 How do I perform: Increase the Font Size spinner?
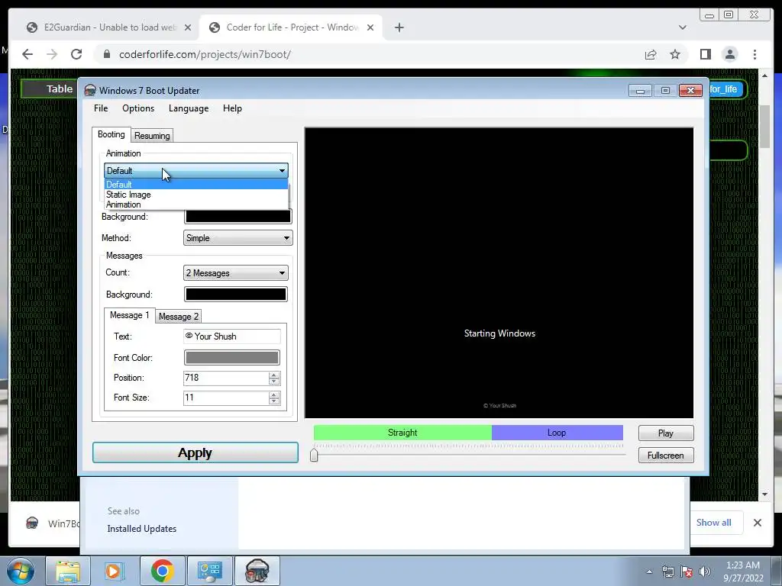click(x=274, y=394)
